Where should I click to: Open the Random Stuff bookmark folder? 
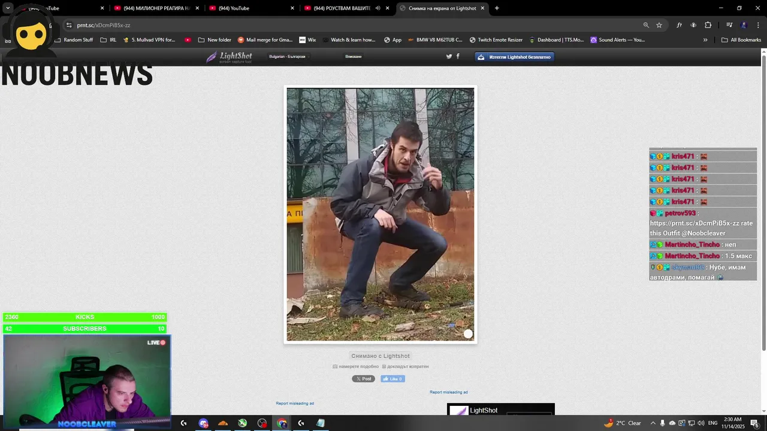point(74,40)
